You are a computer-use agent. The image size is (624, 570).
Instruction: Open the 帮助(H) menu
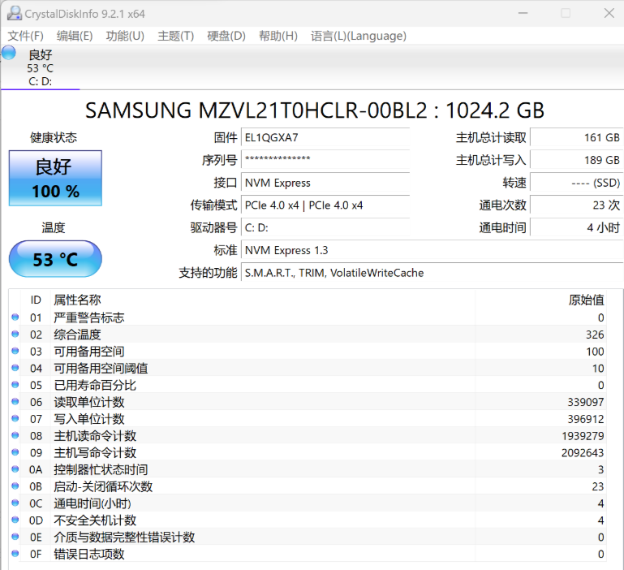coord(278,36)
